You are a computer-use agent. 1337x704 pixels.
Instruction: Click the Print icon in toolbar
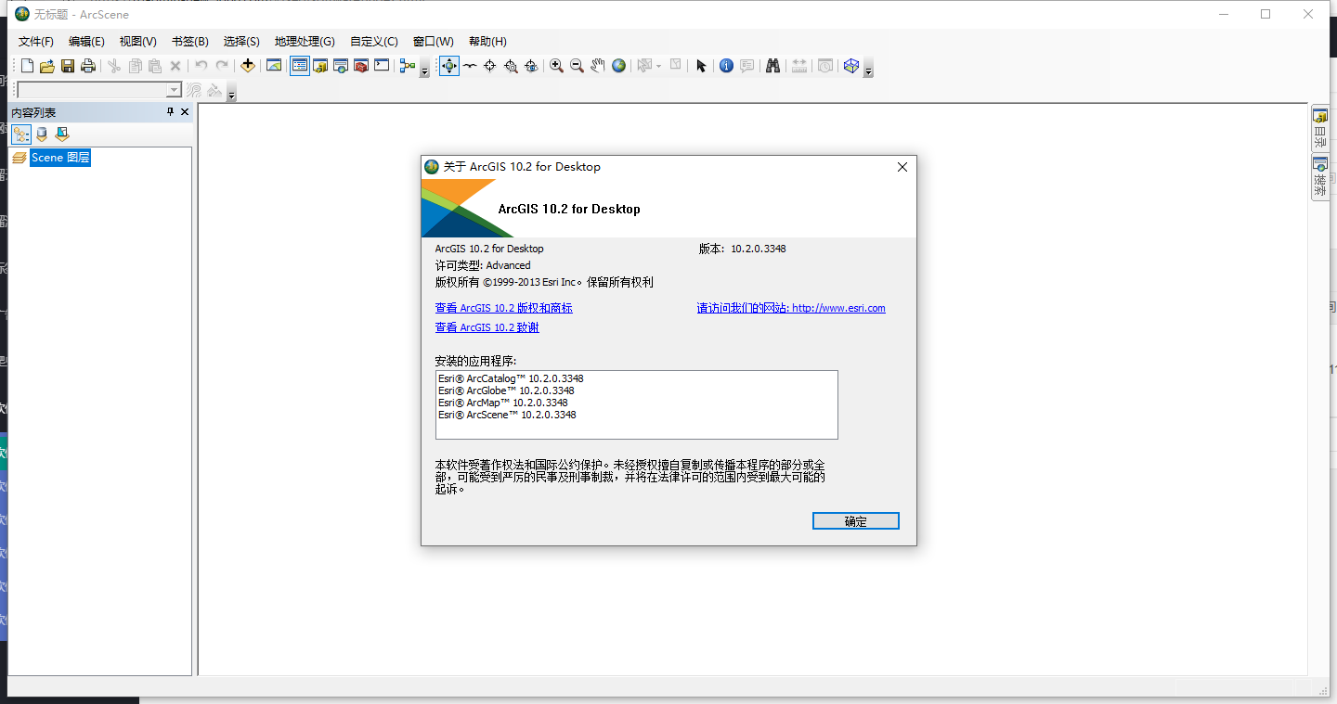(88, 66)
